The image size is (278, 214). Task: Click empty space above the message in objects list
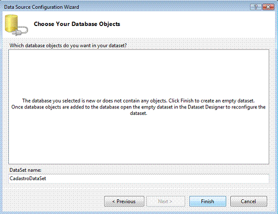click(139, 74)
